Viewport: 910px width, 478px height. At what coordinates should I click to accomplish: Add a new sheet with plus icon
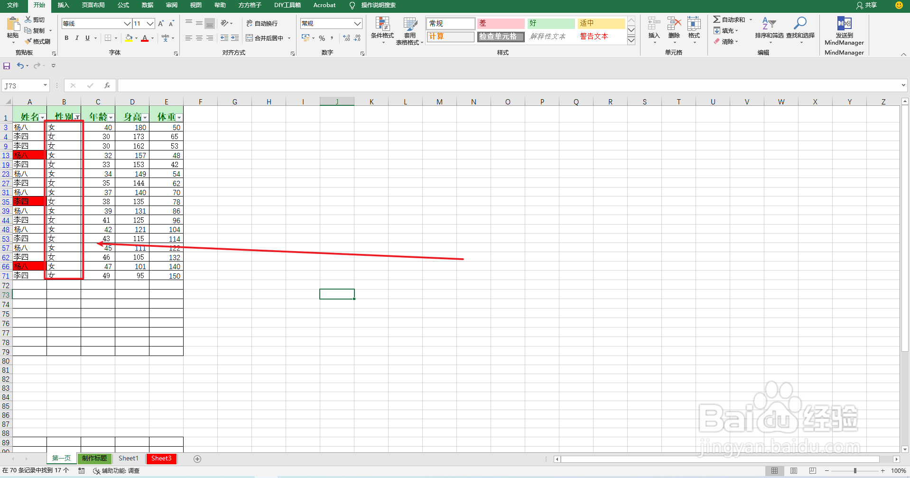coord(197,459)
